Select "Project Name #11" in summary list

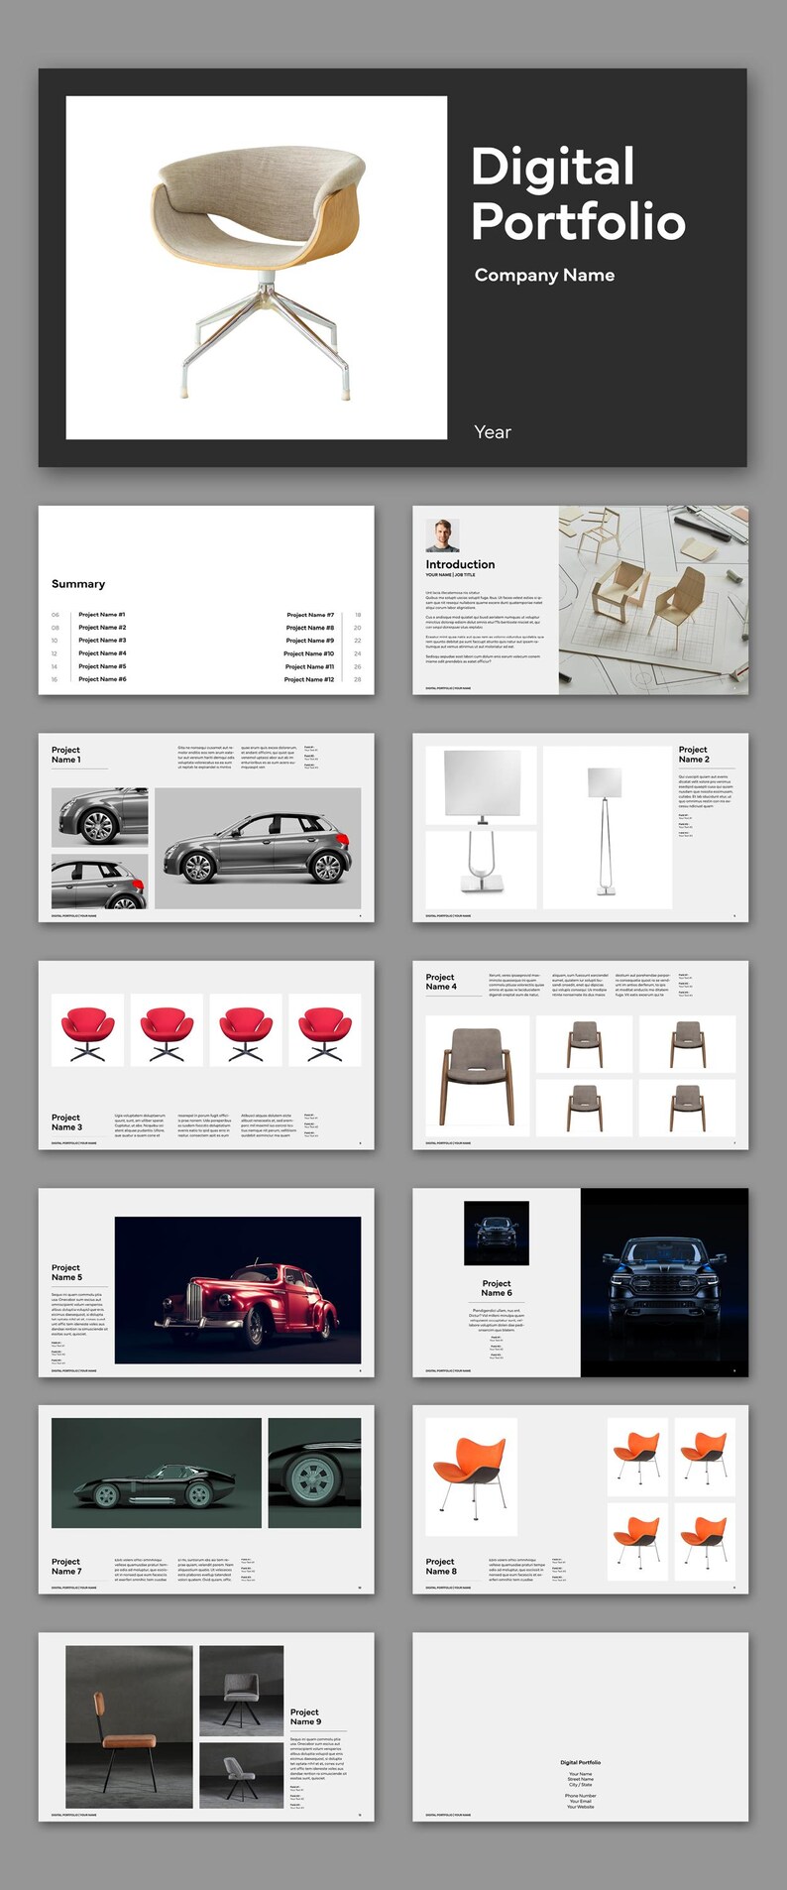pyautogui.click(x=309, y=666)
